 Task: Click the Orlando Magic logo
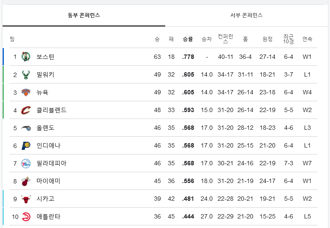click(26, 128)
